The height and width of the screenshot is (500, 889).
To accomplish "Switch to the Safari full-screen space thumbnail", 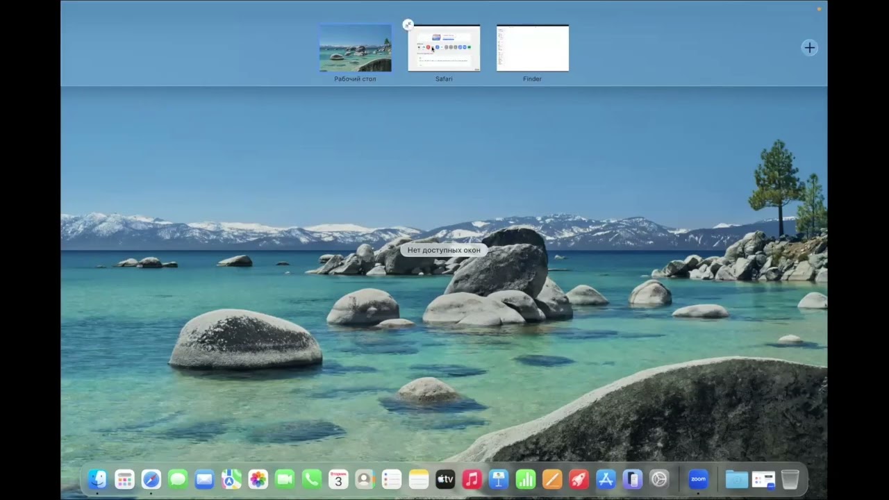I will [x=444, y=48].
